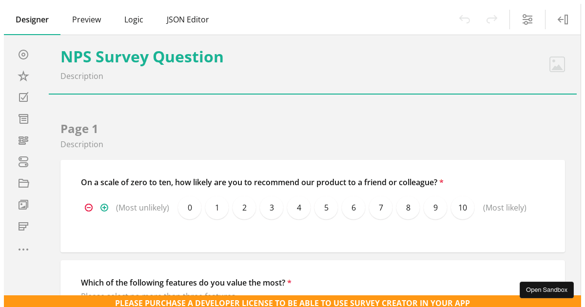Show more toolbox items with ellipsis

pos(23,249)
